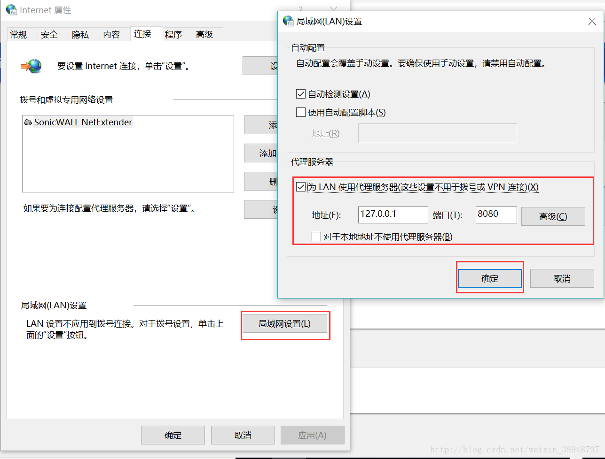The width and height of the screenshot is (605, 459).
Task: Enable 使用自动配置脚本
Action: click(300, 112)
